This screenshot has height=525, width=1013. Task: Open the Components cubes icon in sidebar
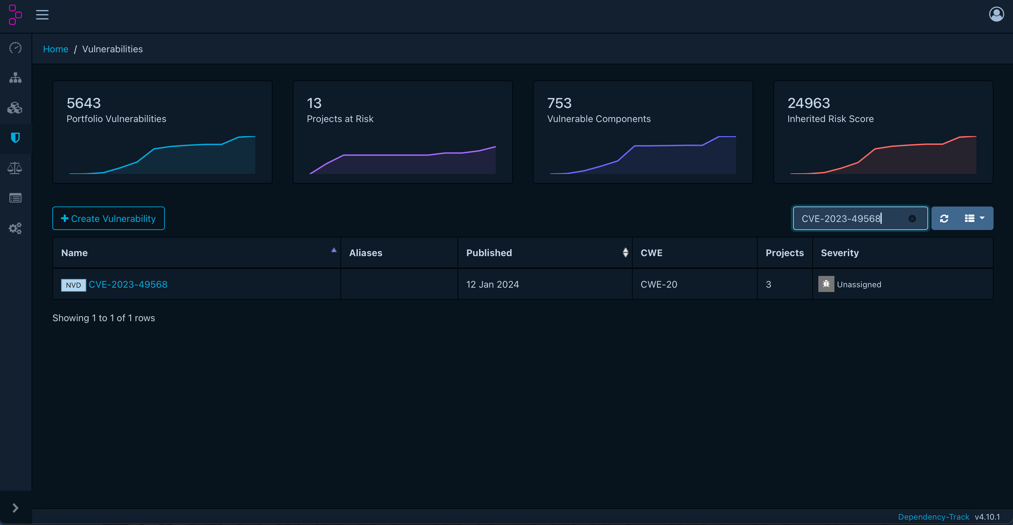pos(15,108)
